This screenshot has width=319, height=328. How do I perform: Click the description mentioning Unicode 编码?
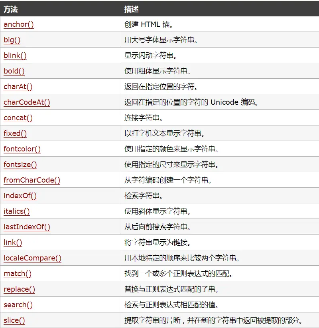pyautogui.click(x=191, y=102)
